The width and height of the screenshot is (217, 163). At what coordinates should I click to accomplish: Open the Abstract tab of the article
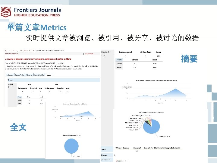10,75
